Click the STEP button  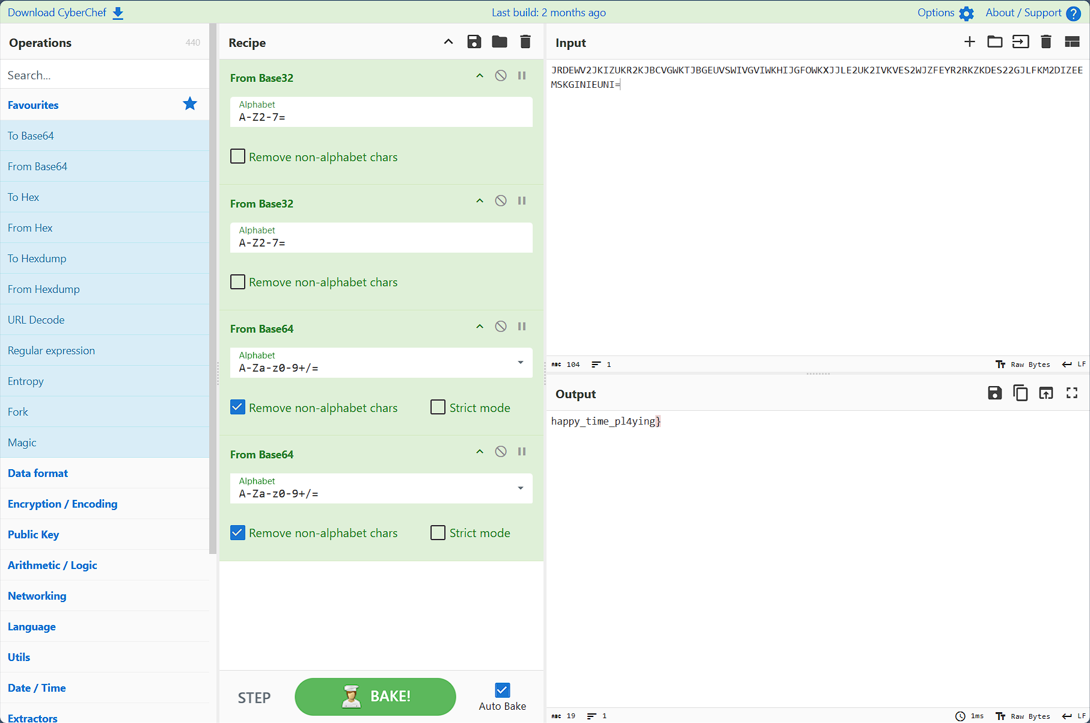254,697
